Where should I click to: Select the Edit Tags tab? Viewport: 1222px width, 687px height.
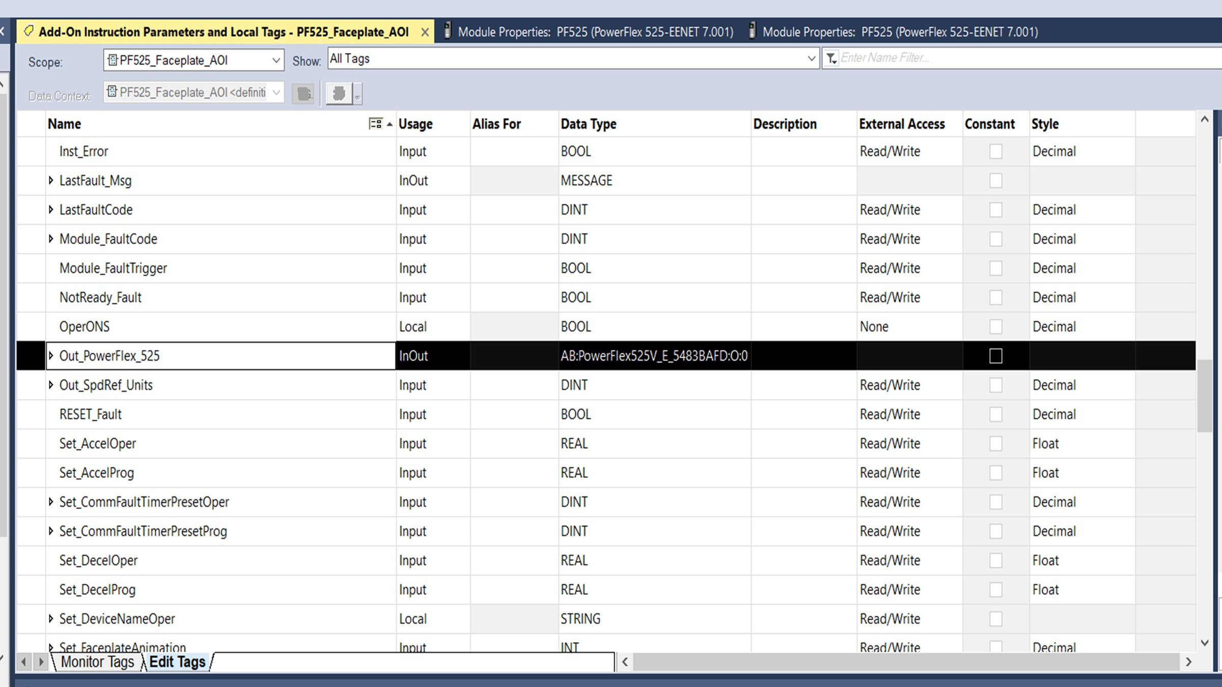(x=177, y=662)
